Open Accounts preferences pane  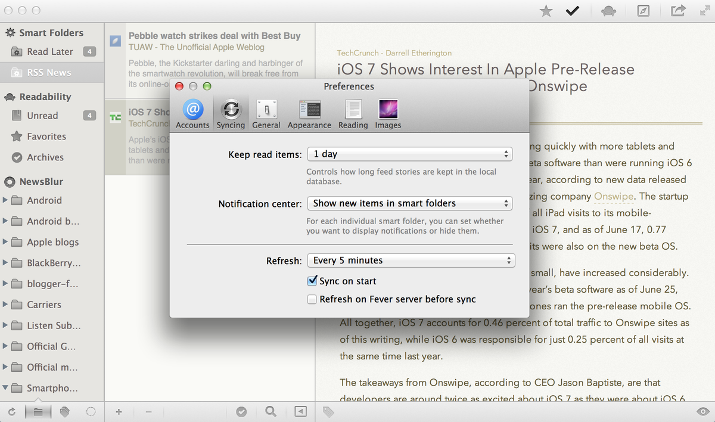pyautogui.click(x=192, y=114)
